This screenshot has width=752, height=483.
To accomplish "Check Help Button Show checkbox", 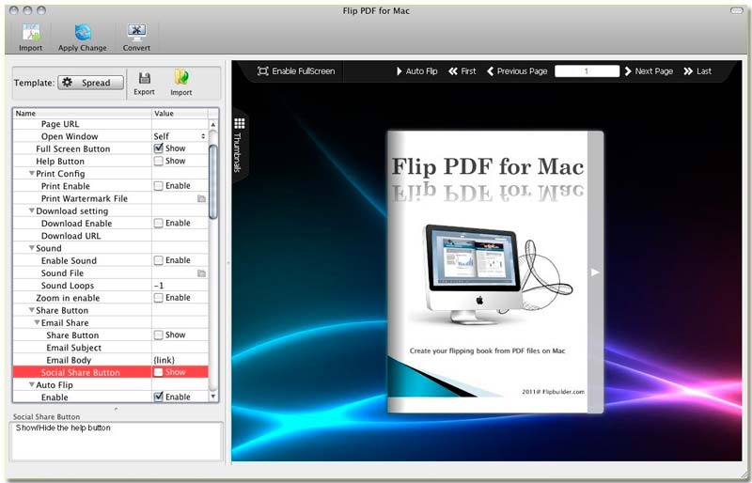I will 158,161.
